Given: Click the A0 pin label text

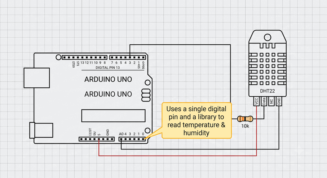Looking at the screenshot, I should pos(121,134).
